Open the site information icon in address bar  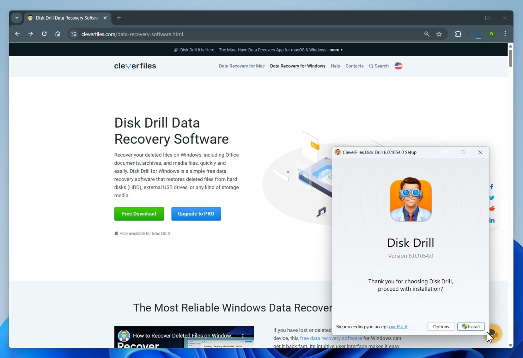click(73, 34)
